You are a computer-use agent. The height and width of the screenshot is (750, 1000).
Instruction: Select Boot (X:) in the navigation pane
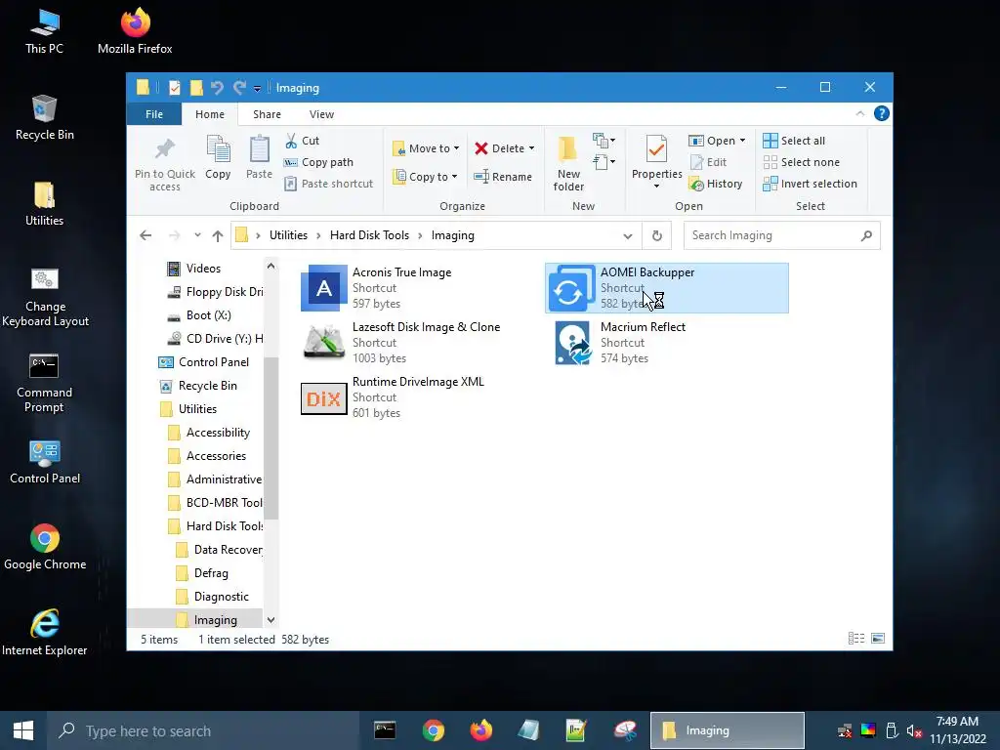tap(208, 315)
